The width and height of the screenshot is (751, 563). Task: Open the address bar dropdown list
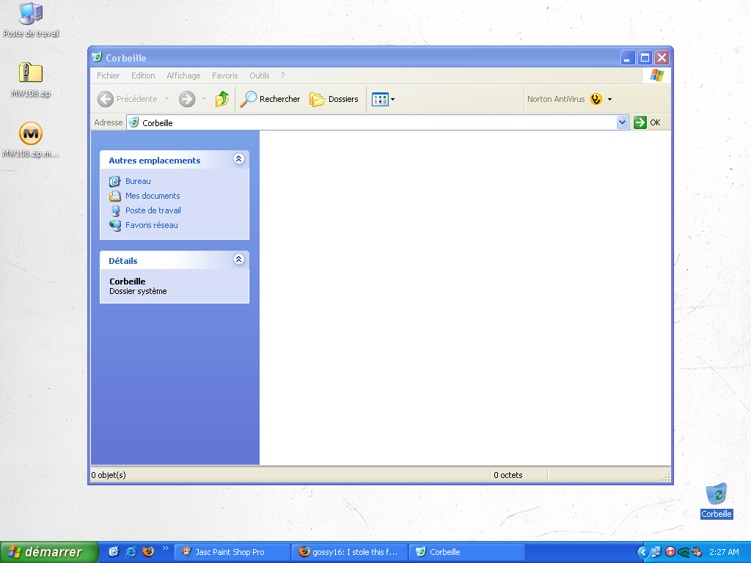pos(623,122)
